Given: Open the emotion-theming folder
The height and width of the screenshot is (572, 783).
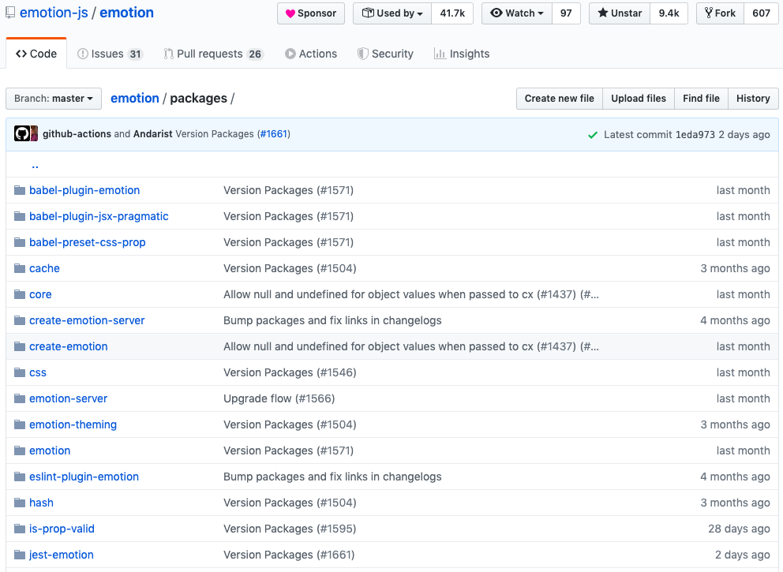Looking at the screenshot, I should pos(73,424).
